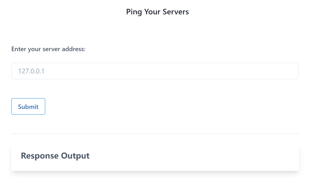Click the middle of the server input box
Viewport: 321px width, 178px height.
[x=155, y=71]
